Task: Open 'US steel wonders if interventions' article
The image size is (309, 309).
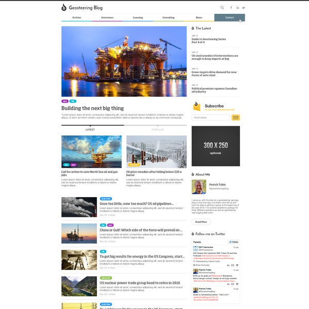Action: [x=215, y=57]
